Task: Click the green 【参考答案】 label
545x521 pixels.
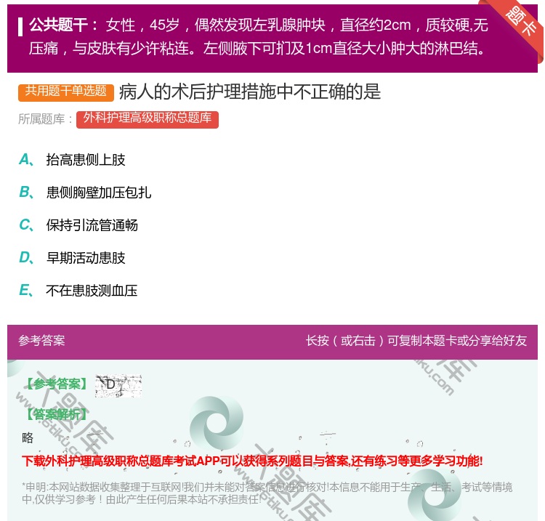Action: coord(55,384)
